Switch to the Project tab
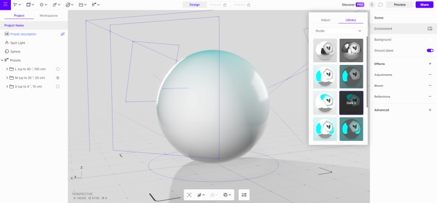The image size is (437, 203). (x=19, y=16)
